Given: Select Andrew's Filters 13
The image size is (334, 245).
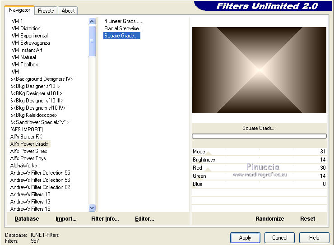Looking at the screenshot, I should [x=30, y=202].
